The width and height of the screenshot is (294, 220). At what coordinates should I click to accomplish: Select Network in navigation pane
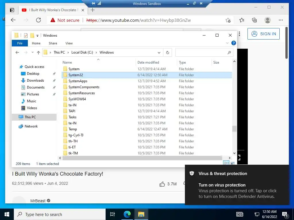tap(31, 126)
